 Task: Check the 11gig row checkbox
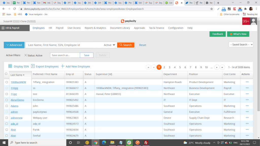click(7, 94)
